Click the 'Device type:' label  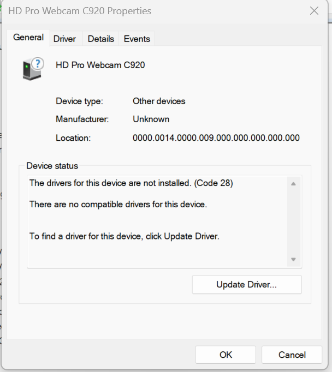[79, 101]
